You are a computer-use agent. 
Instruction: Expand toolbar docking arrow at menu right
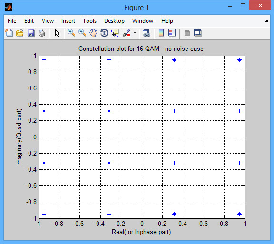pyautogui.click(x=266, y=21)
